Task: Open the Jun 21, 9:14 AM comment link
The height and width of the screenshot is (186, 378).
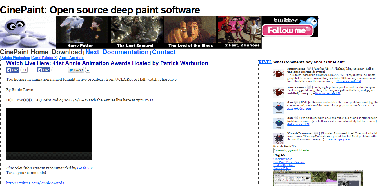Action: (339, 140)
